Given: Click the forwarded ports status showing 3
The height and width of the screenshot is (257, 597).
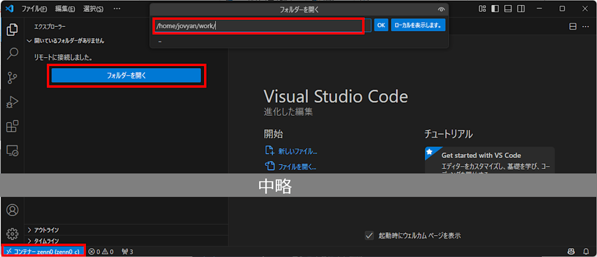Looking at the screenshot, I should [127, 252].
